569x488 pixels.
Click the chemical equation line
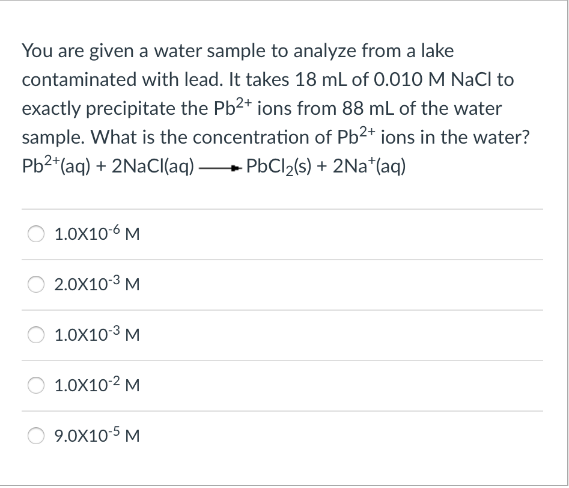(x=213, y=166)
